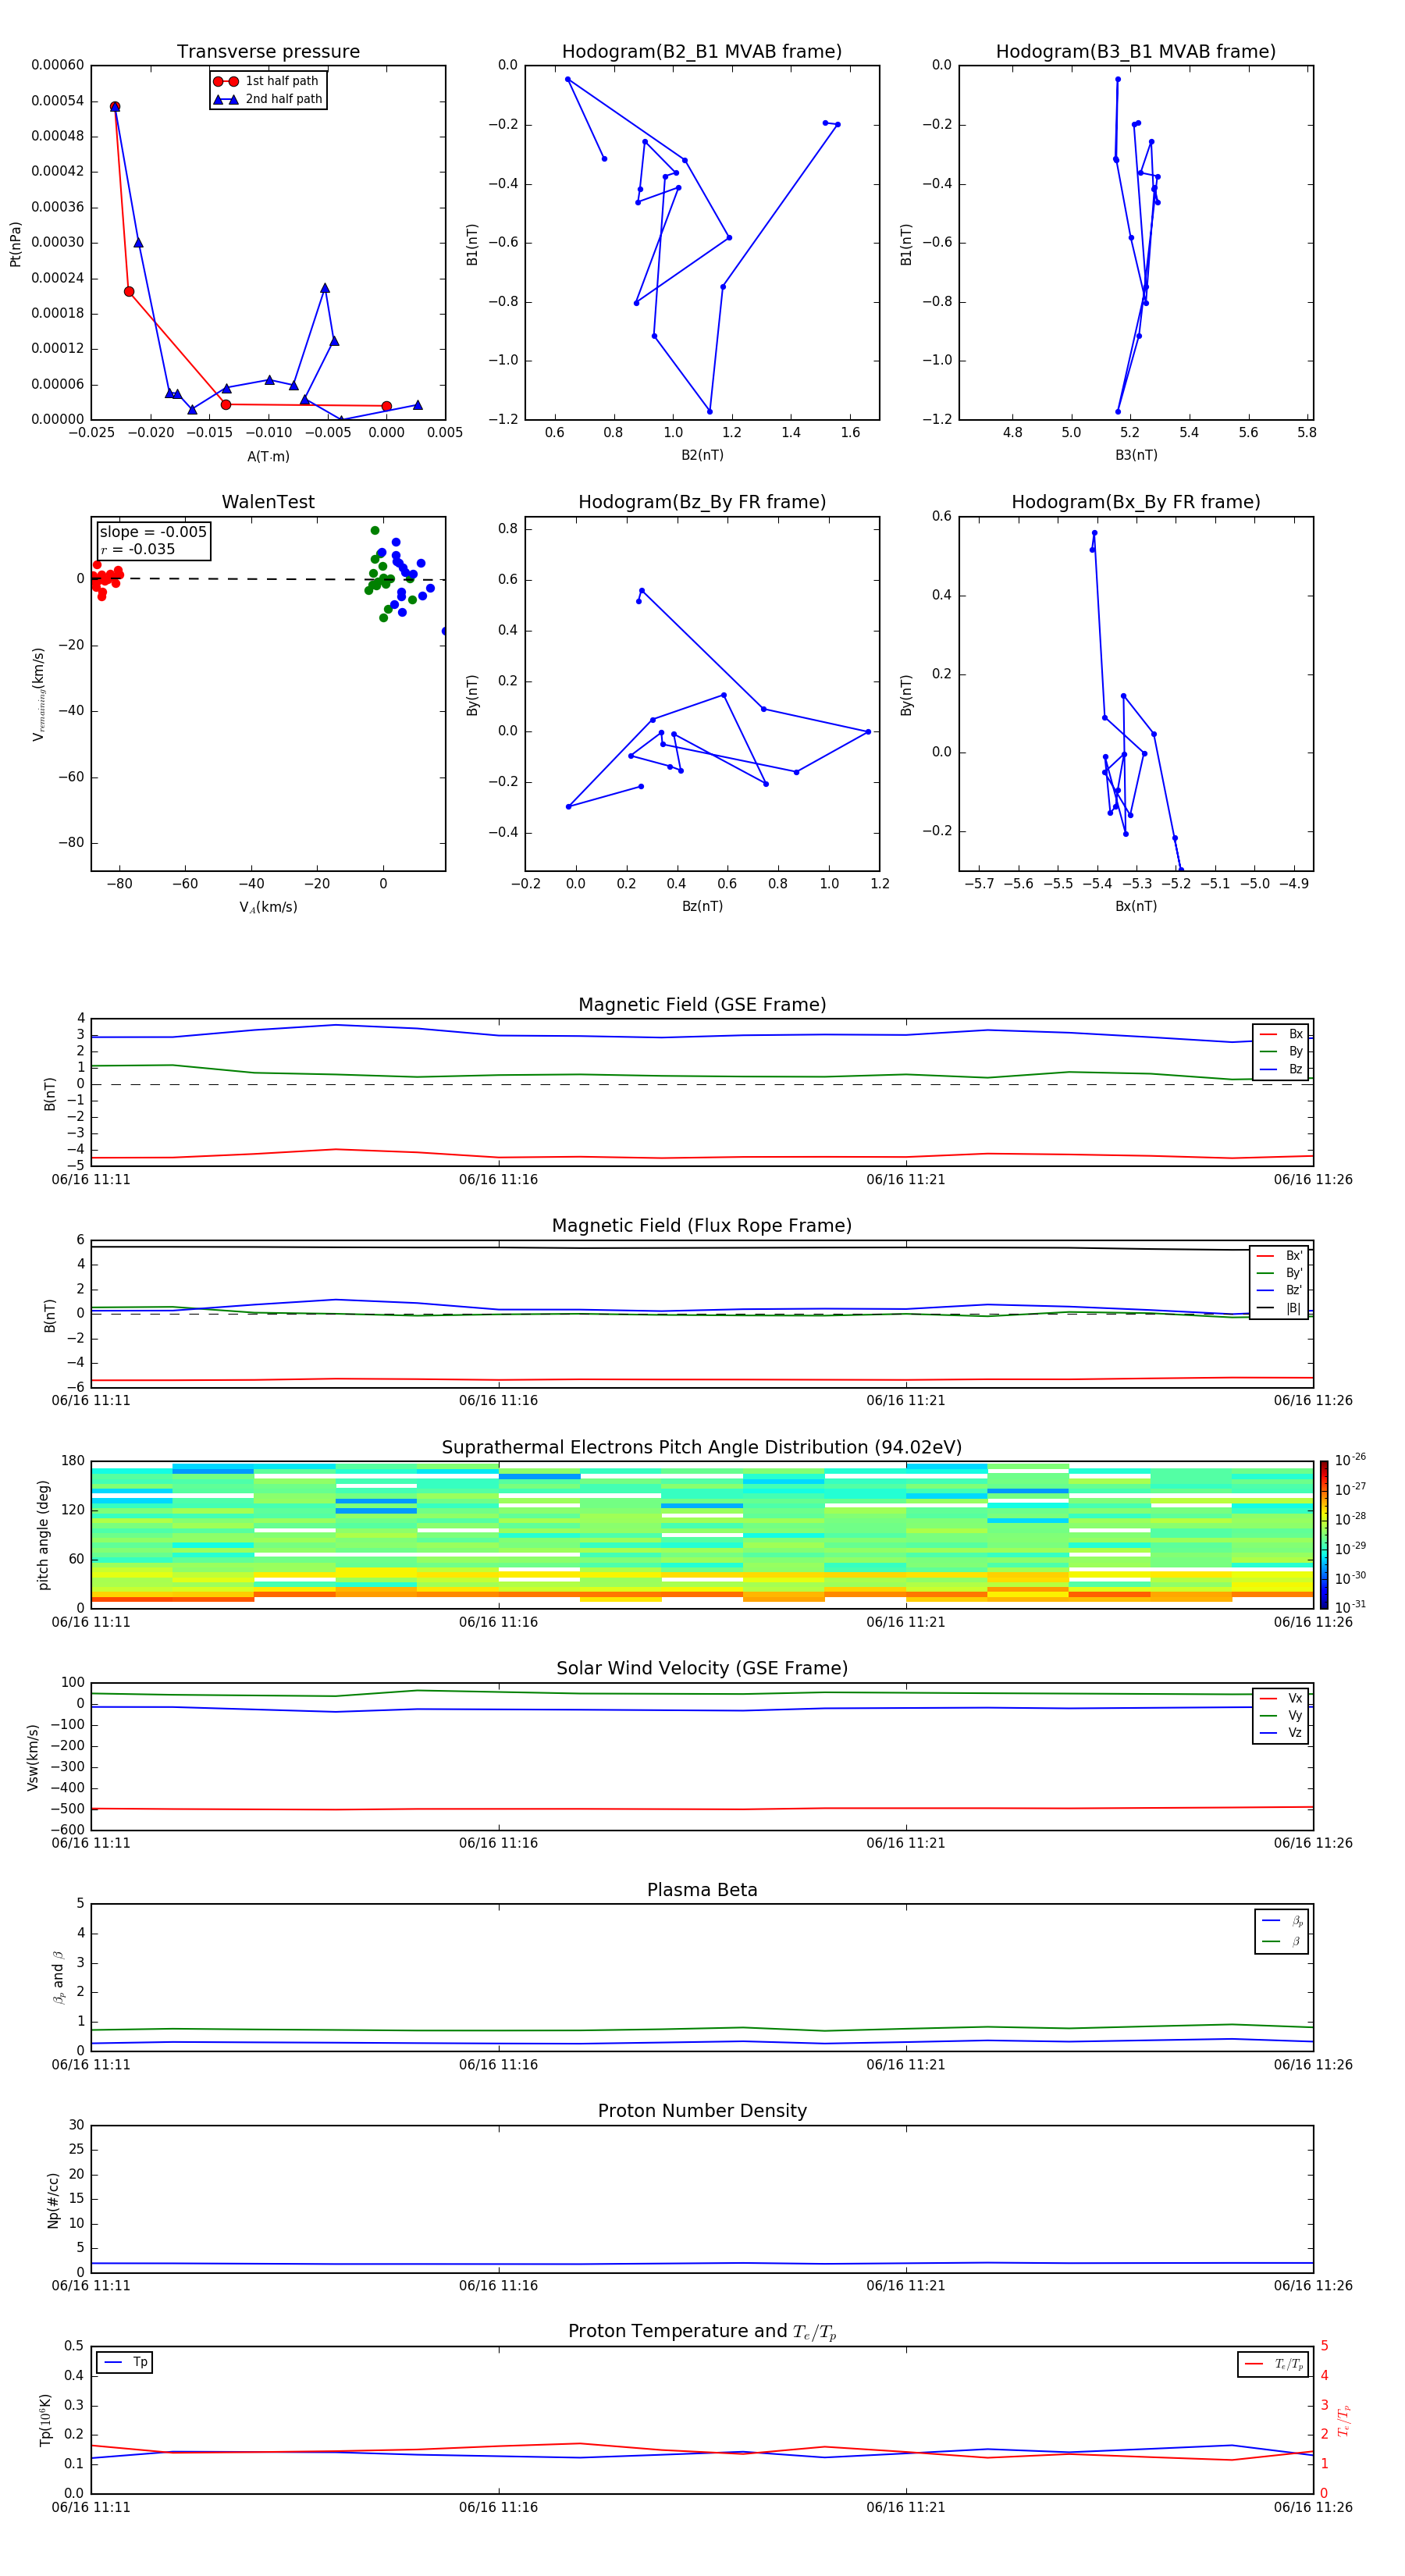The image size is (1405, 2576).
Task: Click the 'Tp' legend box in temperature panel
Action: (x=124, y=2362)
